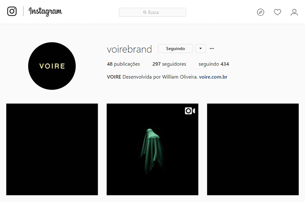
Task: Open the seguindo 434 list
Action: 214,64
